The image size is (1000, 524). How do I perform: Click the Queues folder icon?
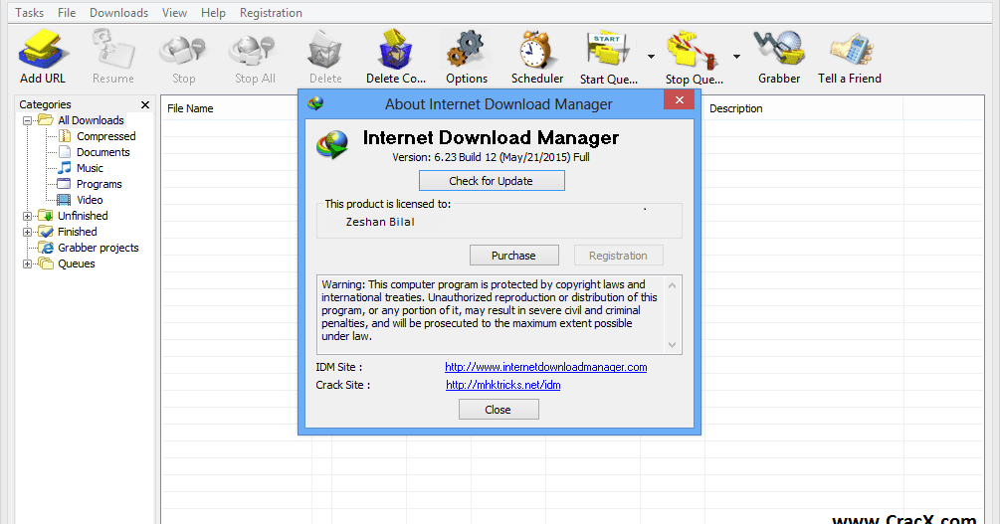point(46,263)
